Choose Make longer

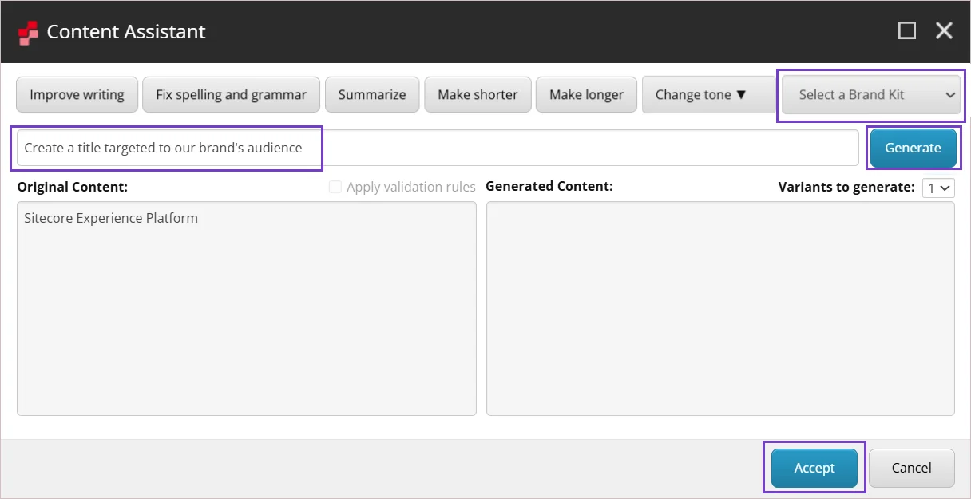coord(586,94)
